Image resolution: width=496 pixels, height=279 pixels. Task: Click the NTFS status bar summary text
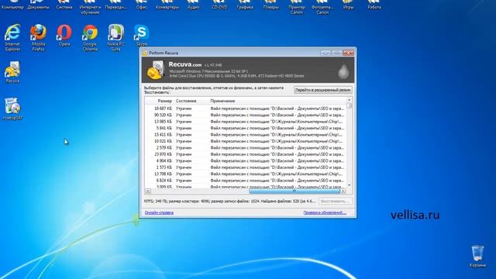230,201
